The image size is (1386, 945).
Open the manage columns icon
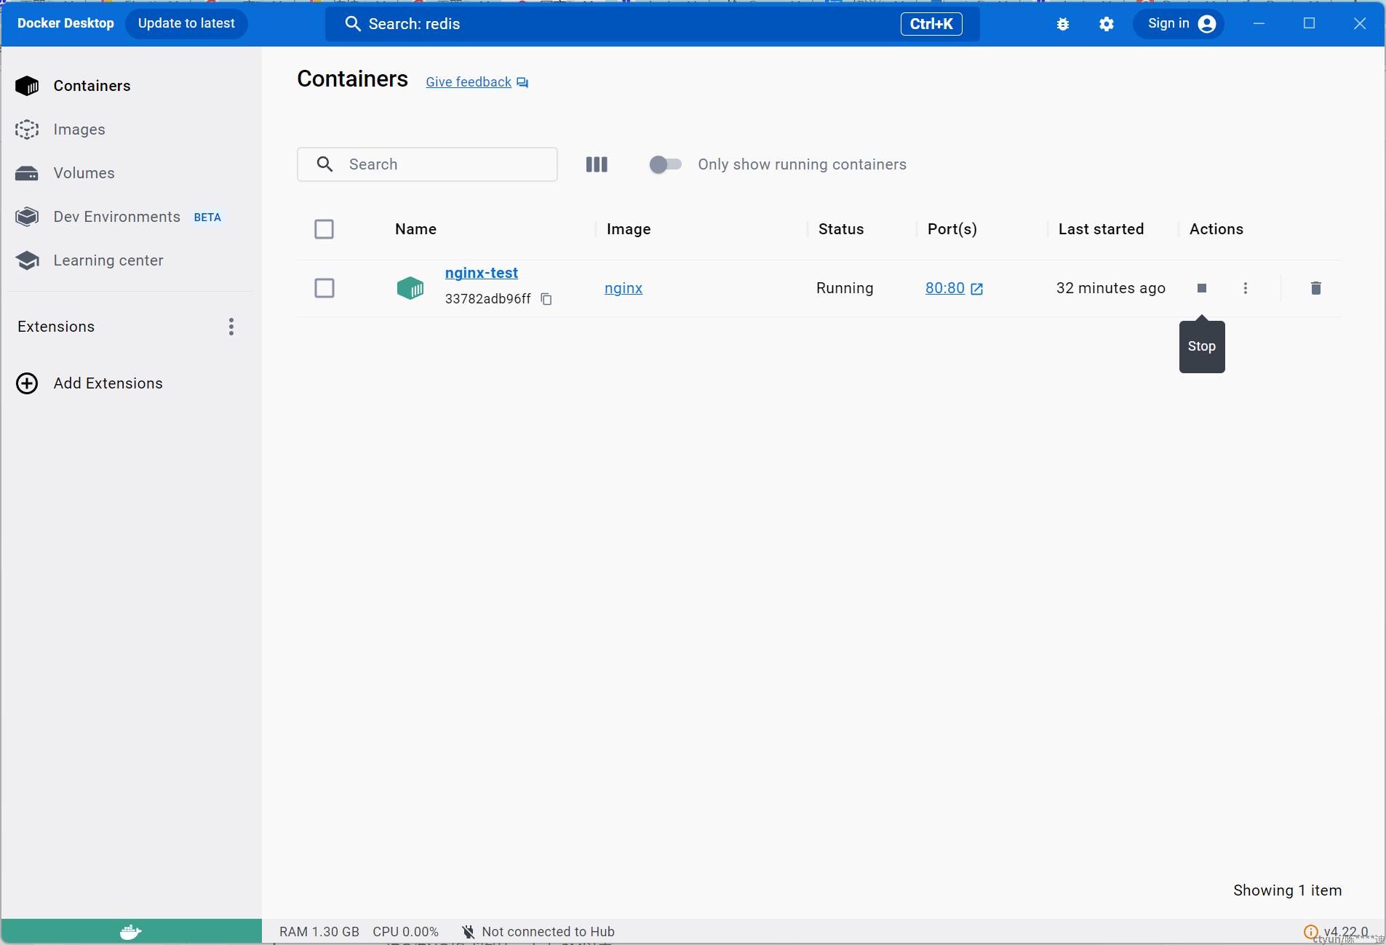point(597,164)
